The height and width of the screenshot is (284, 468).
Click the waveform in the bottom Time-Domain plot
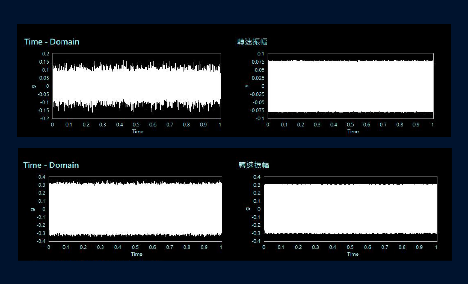135,209
